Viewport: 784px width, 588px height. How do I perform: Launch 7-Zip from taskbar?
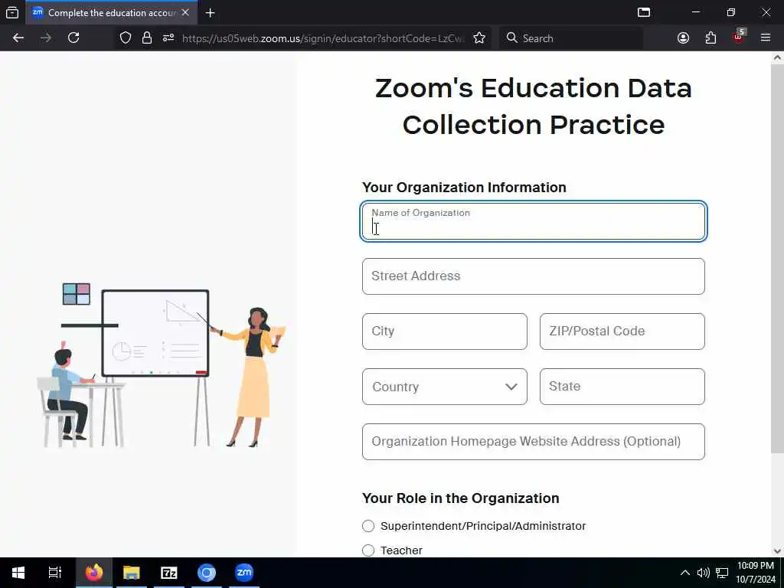(169, 573)
